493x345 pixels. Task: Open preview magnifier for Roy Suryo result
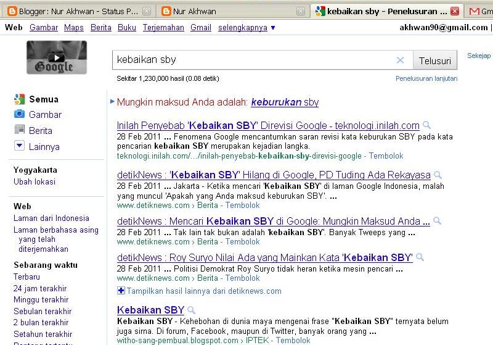pos(420,257)
